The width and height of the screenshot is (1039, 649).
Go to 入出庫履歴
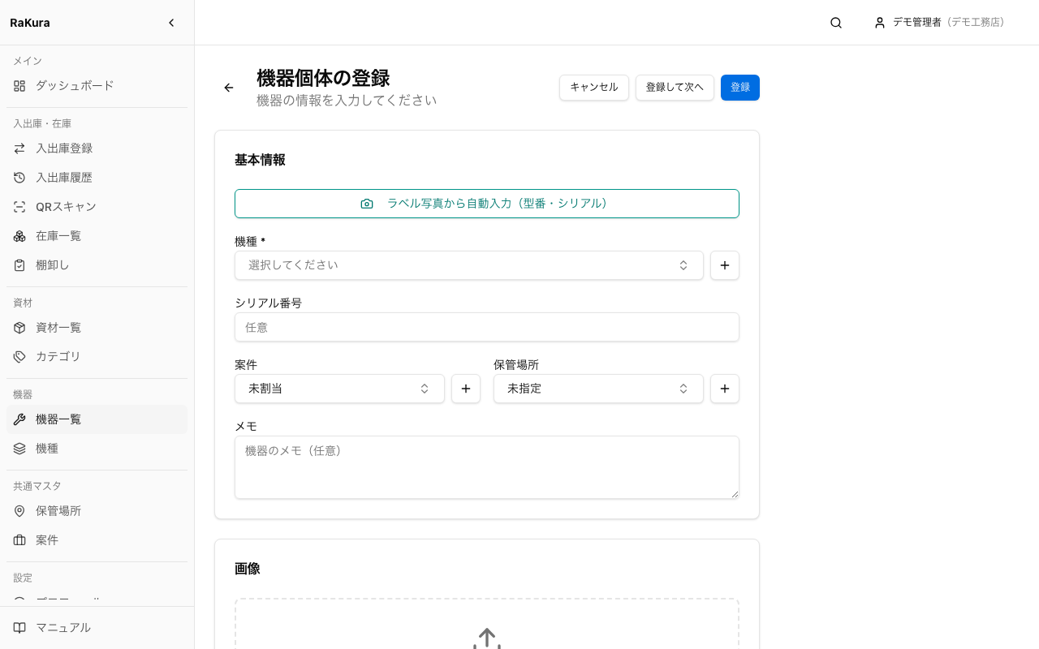(97, 178)
